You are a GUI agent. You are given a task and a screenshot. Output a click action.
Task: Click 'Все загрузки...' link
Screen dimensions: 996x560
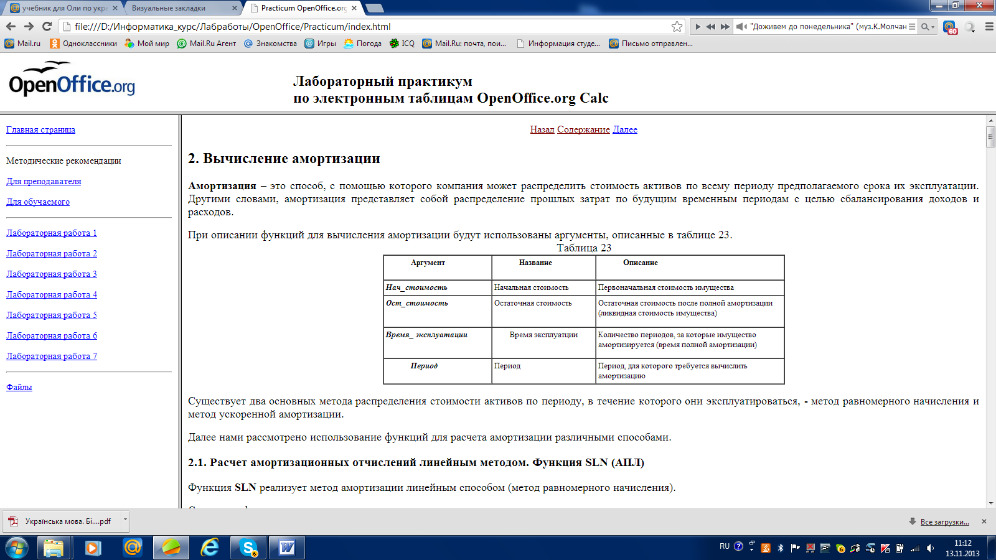coord(944,522)
